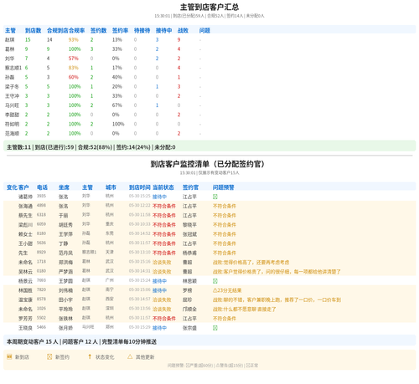Click customer name 罗芳芳
419x384 pixels.
pyautogui.click(x=25, y=319)
